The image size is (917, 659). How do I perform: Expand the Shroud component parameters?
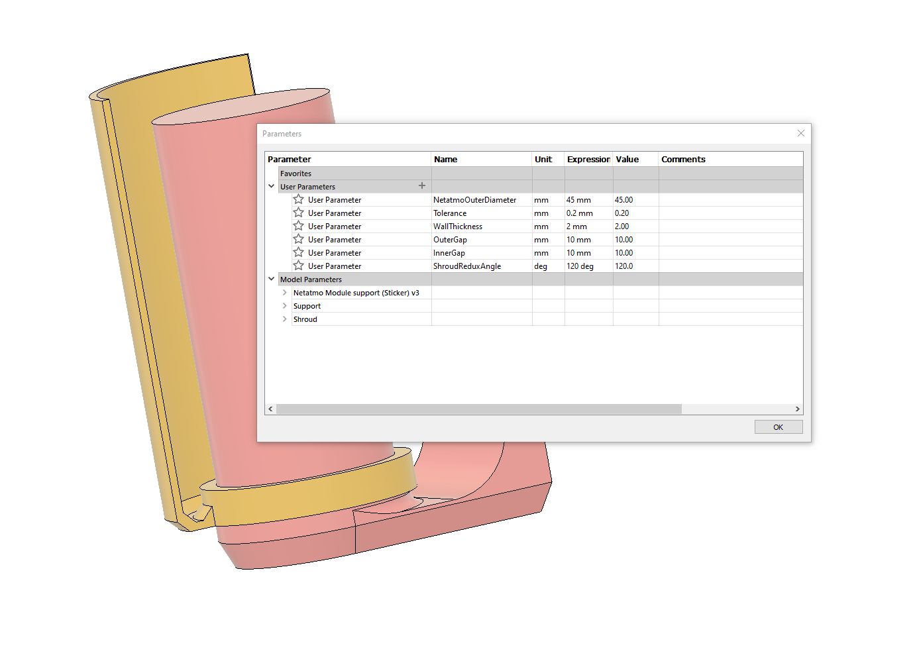[x=285, y=319]
